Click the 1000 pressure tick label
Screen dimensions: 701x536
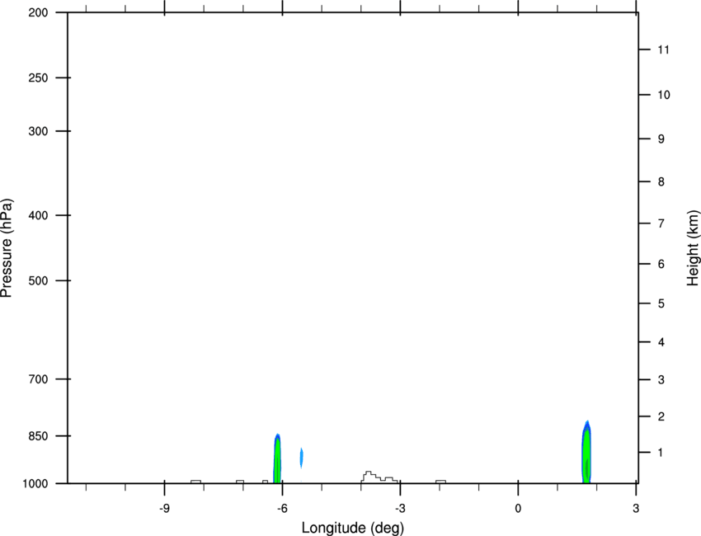point(35,484)
